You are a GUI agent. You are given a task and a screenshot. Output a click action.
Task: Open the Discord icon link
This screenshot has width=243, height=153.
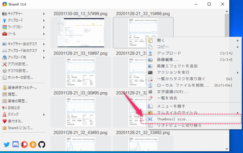coord(15,145)
